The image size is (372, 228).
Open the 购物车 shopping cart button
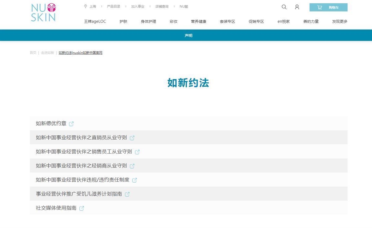pyautogui.click(x=328, y=7)
